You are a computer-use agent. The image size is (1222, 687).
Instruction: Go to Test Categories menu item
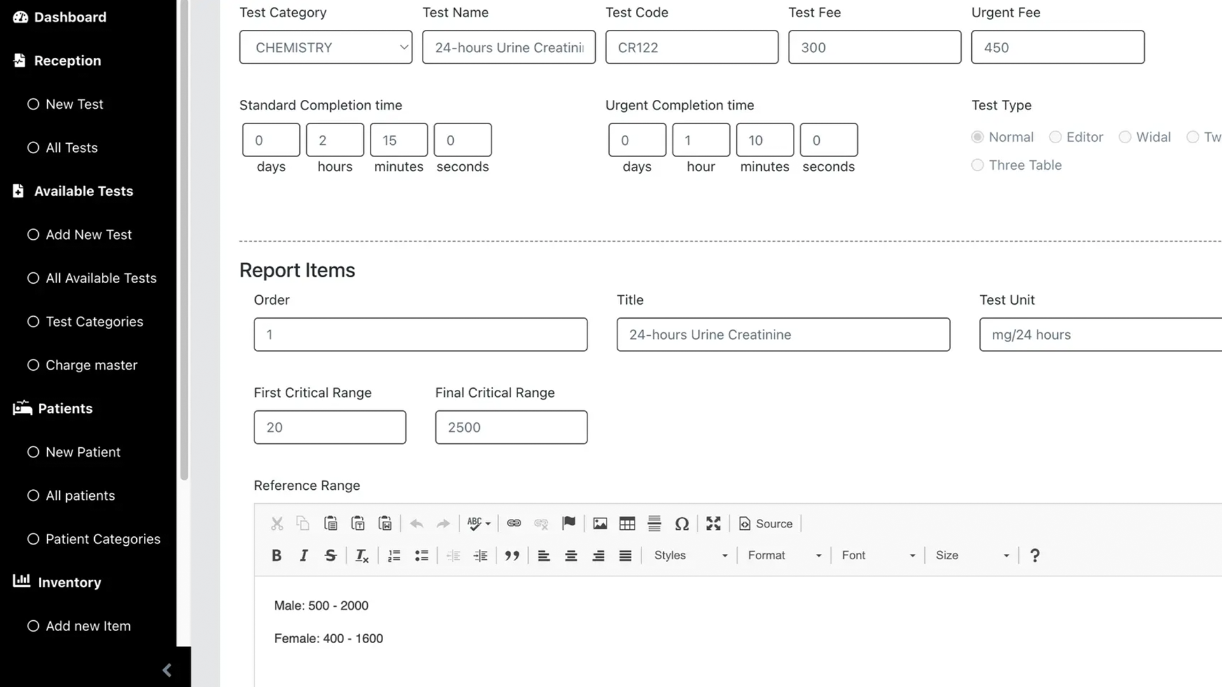click(94, 322)
